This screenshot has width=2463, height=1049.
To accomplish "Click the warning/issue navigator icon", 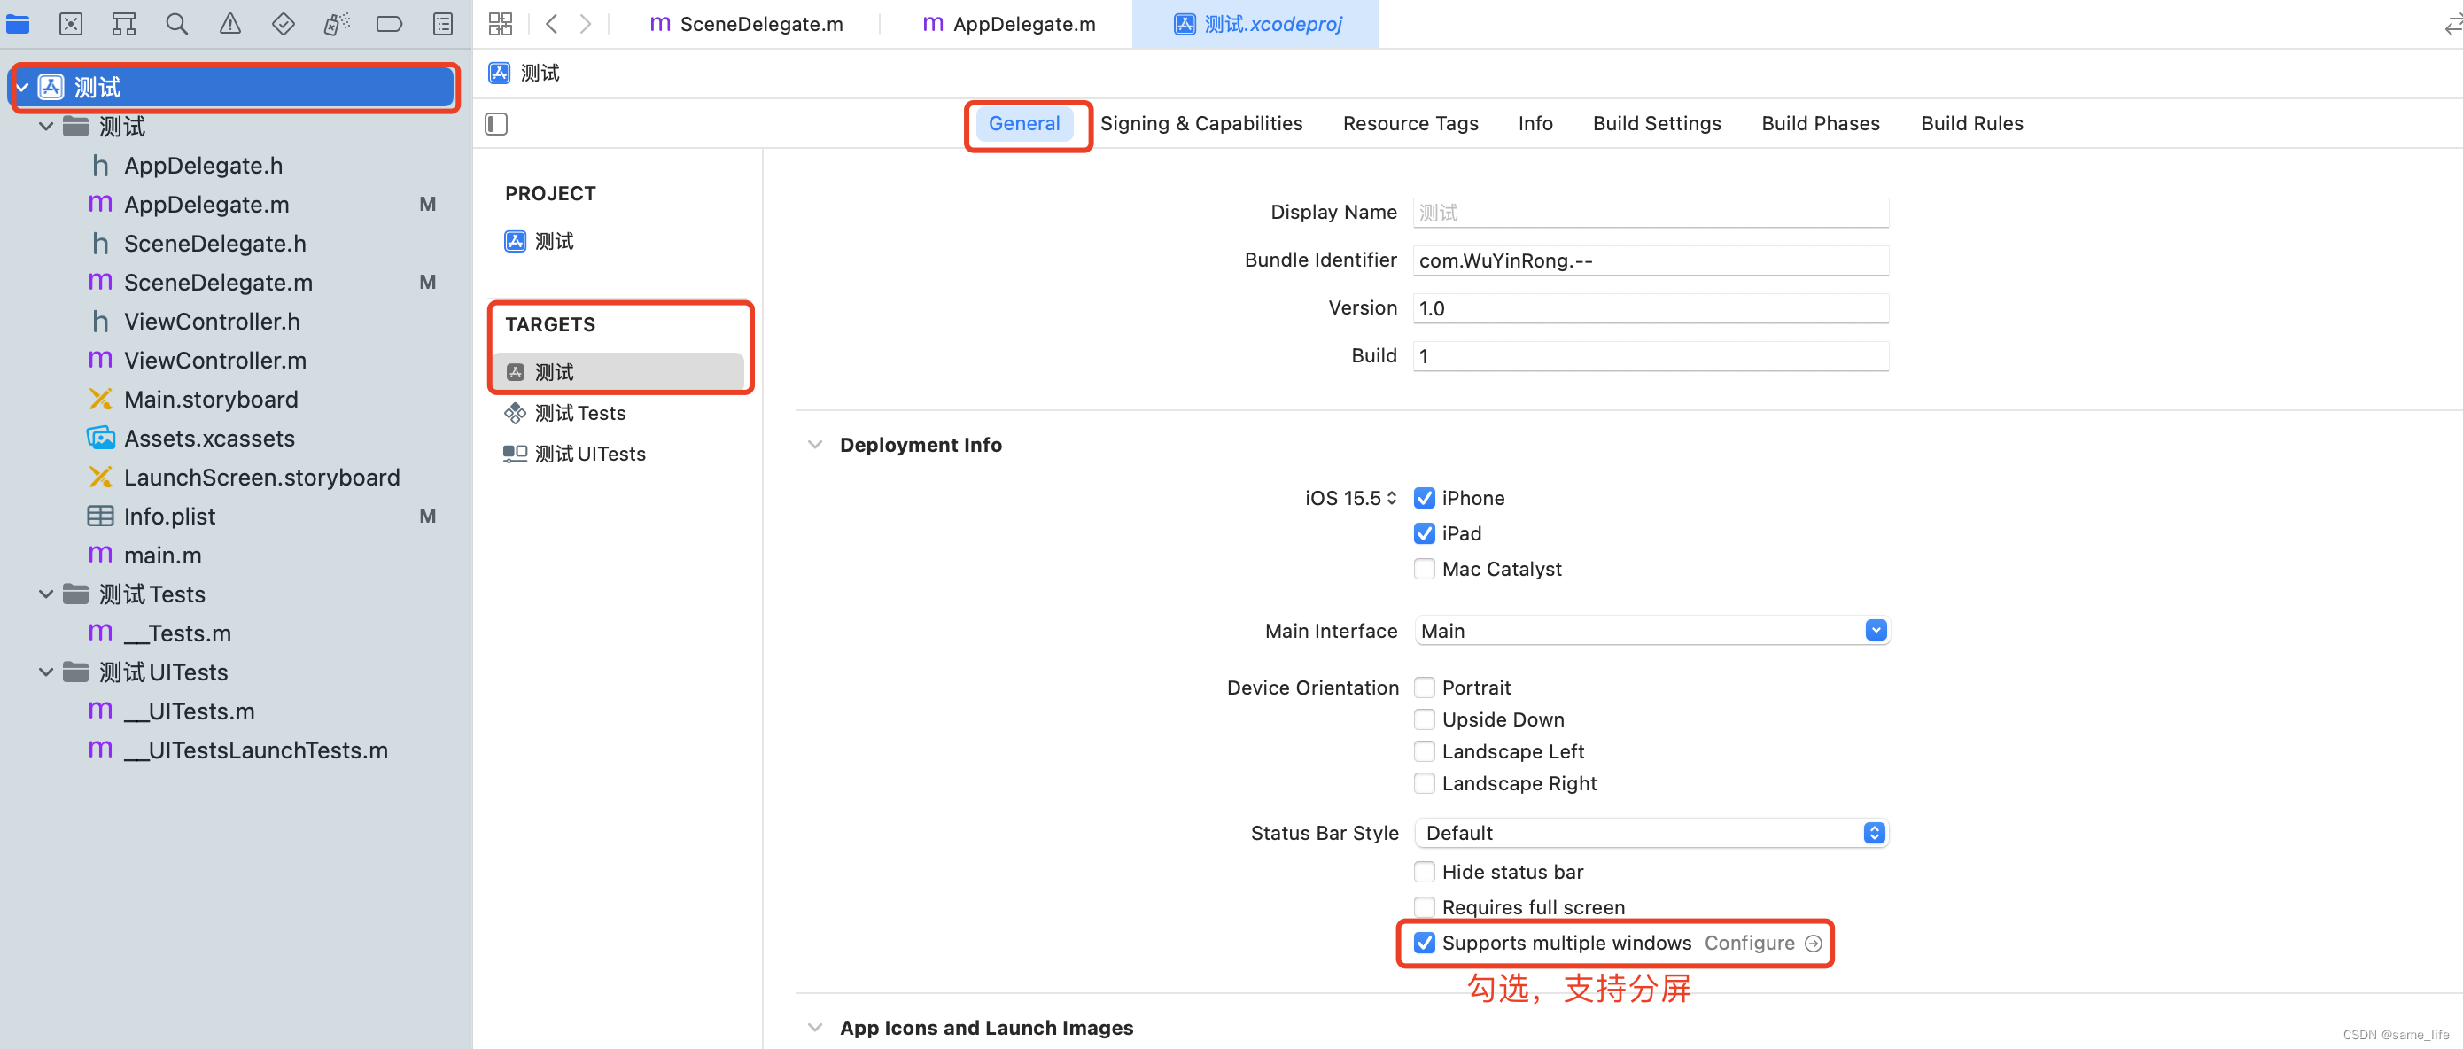I will [228, 24].
